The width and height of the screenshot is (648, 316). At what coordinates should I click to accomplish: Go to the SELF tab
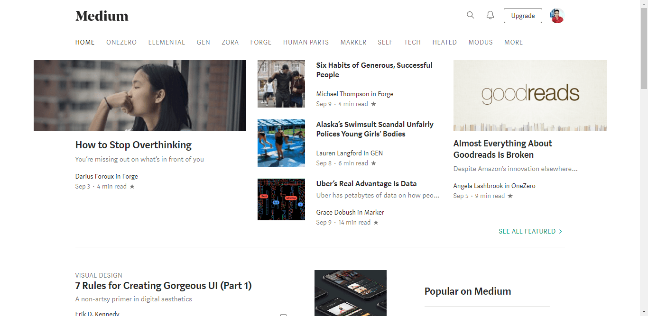click(385, 42)
